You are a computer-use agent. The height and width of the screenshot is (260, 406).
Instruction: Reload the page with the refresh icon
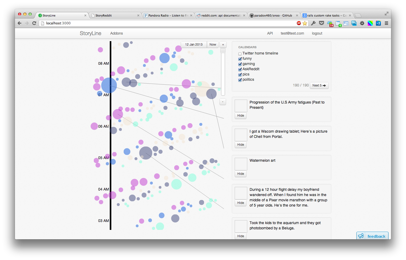click(34, 23)
